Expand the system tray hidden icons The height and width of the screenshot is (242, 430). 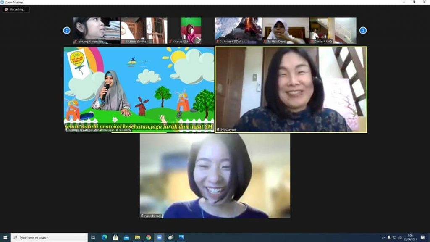point(383,237)
